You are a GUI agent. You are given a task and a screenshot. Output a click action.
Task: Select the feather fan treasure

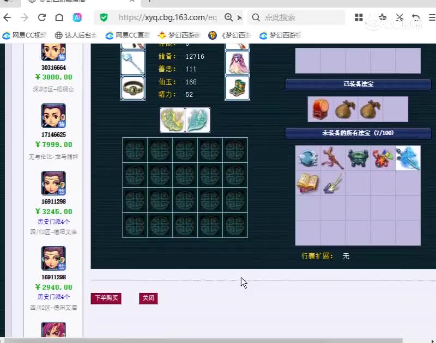pos(332,183)
